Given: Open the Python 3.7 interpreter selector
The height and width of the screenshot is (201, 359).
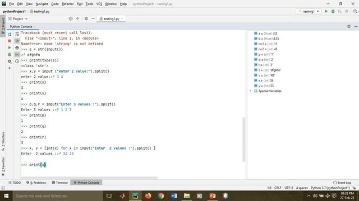Looking at the screenshot, I should 330,188.
